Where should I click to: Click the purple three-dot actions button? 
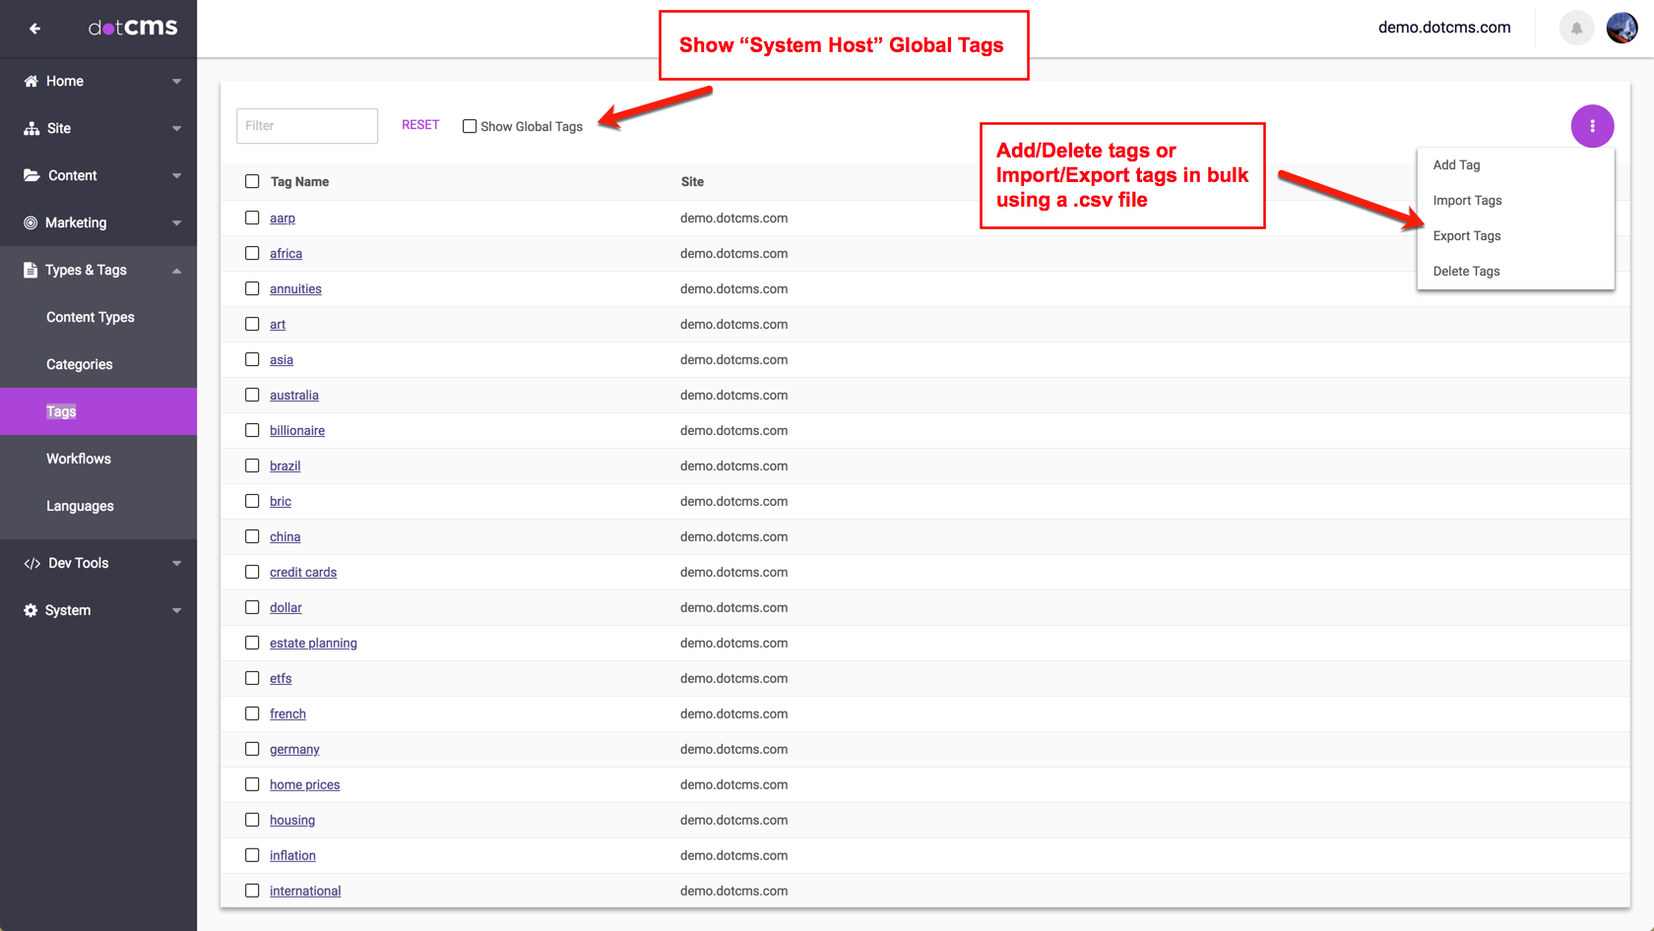[x=1591, y=126]
